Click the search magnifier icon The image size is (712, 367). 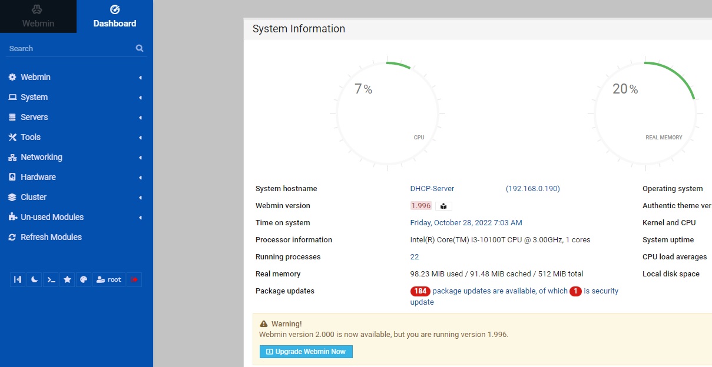click(140, 48)
